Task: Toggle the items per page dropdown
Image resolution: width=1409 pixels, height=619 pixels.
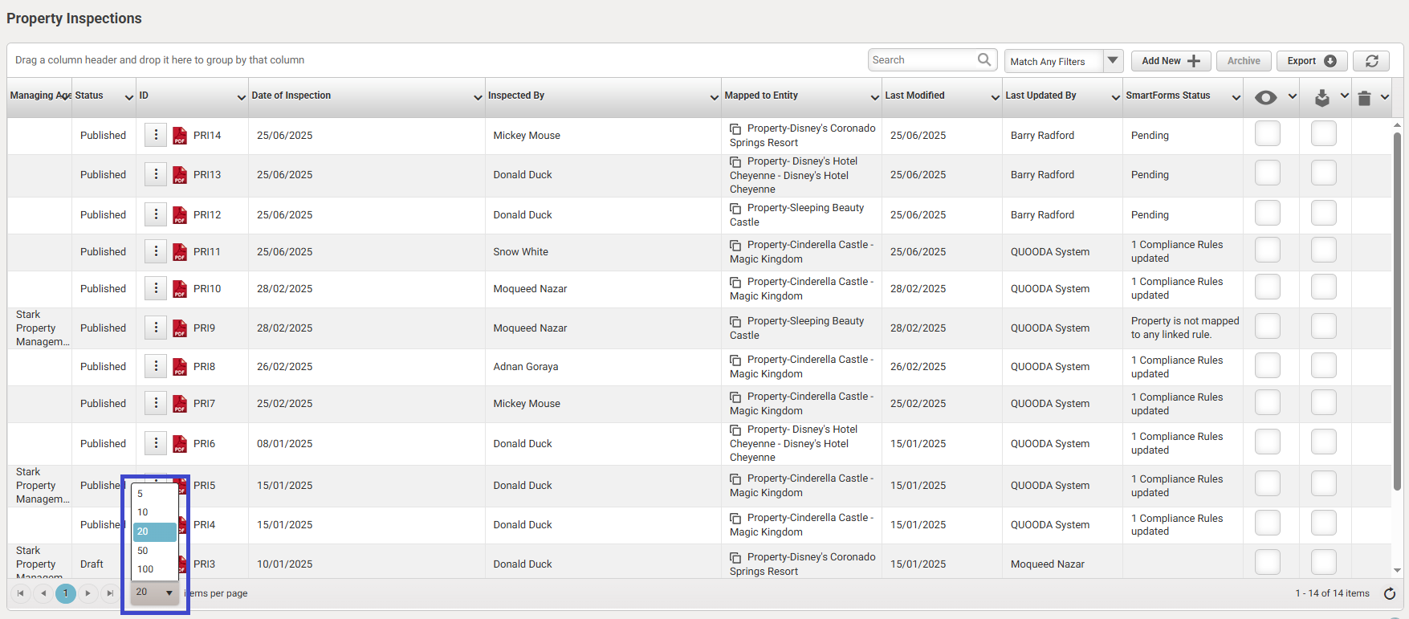Action: click(x=155, y=593)
